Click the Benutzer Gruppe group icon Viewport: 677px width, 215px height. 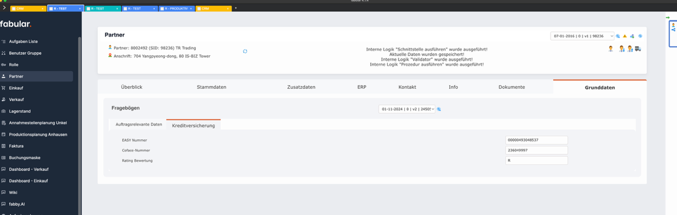(x=4, y=53)
